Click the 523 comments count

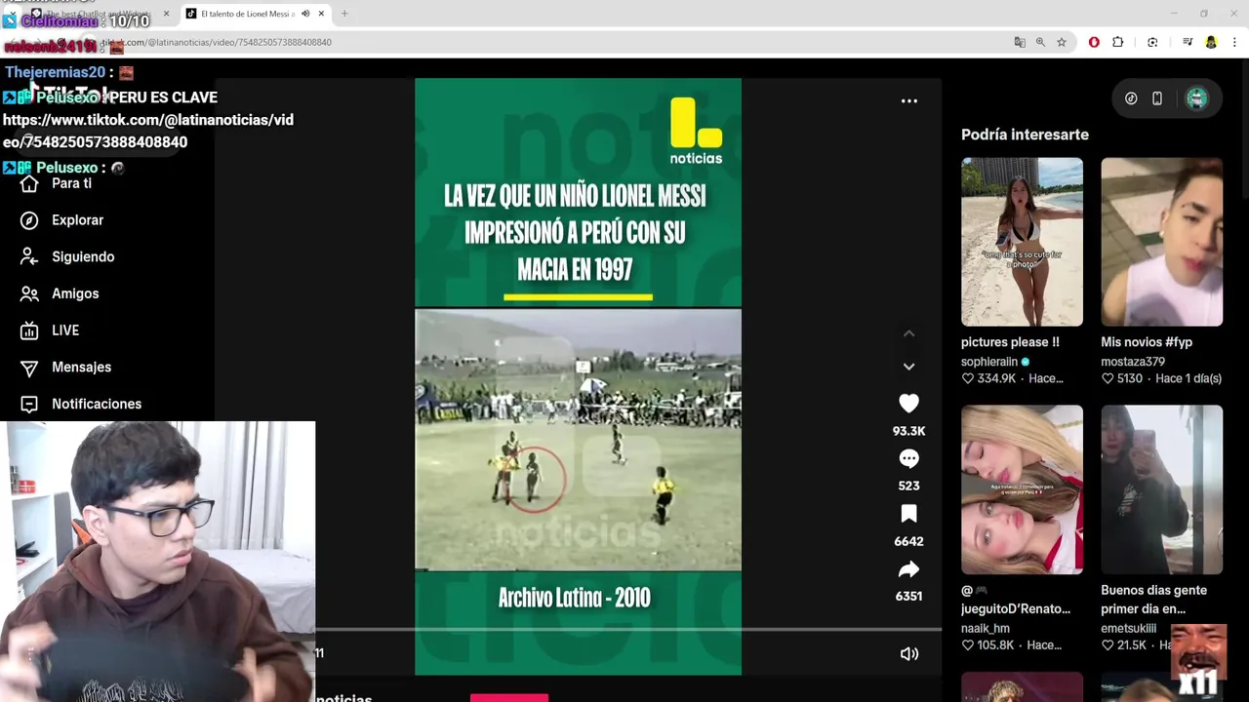pyautogui.click(x=908, y=486)
